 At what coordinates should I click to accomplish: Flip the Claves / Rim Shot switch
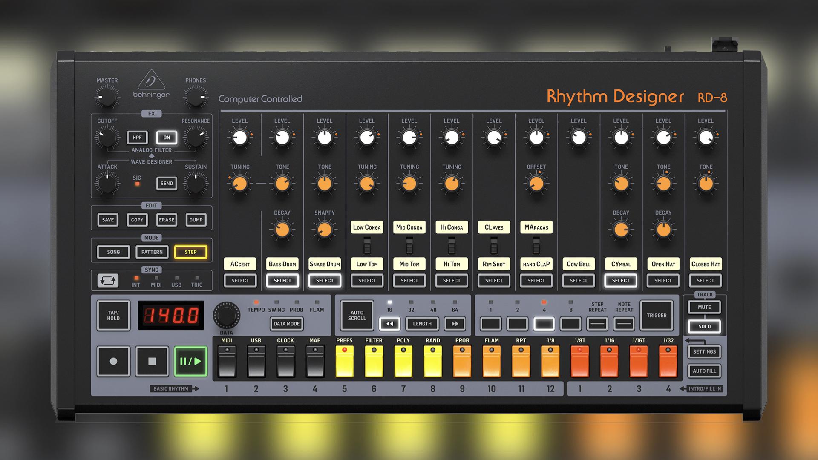point(494,246)
